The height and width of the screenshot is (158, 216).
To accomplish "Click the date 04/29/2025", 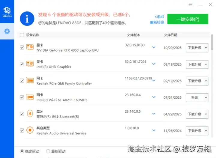I will [172, 114].
